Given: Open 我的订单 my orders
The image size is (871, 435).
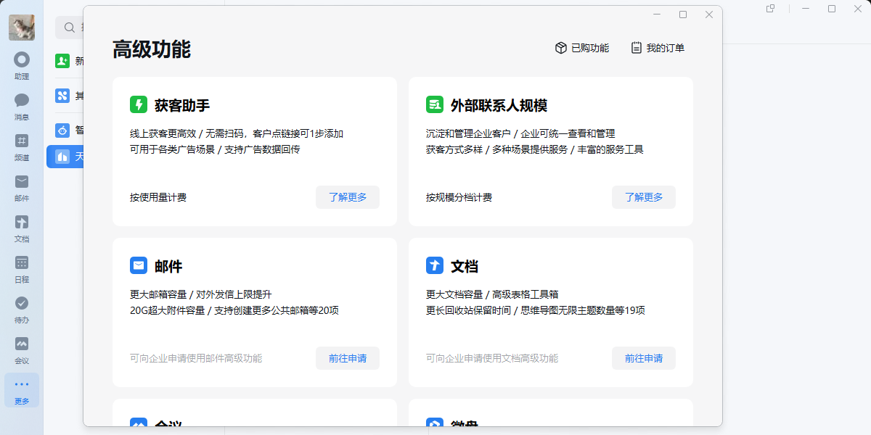Looking at the screenshot, I should (658, 48).
